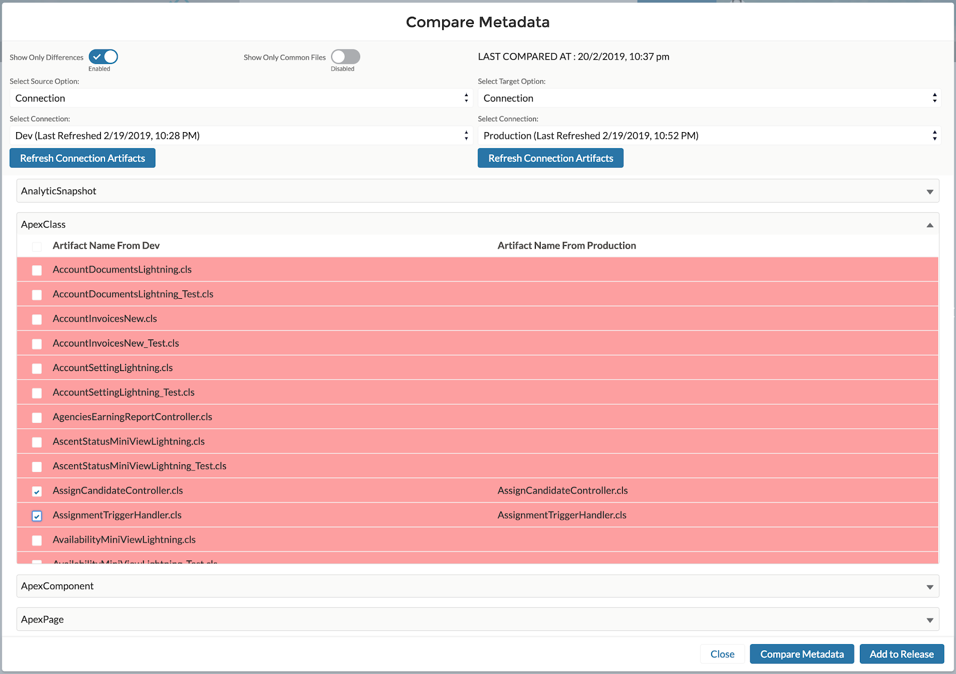Check AccountSettingLightning_Test.cls checkbox

[37, 393]
